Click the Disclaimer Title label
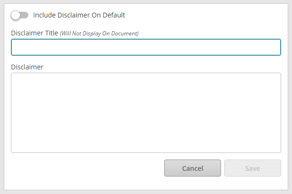The width and height of the screenshot is (292, 194). 35,33
